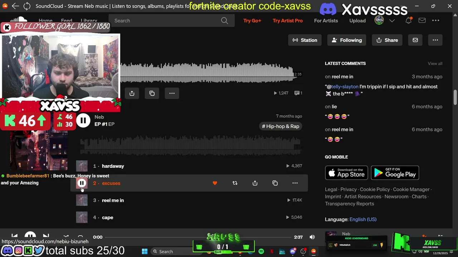Screen dimensions: 458x257
Task: Open profile more options menu
Action: pyautogui.click(x=435, y=40)
